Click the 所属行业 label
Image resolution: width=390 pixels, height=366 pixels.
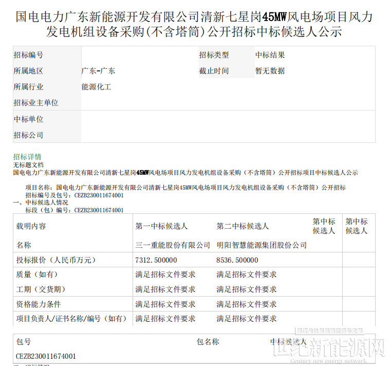28,87
